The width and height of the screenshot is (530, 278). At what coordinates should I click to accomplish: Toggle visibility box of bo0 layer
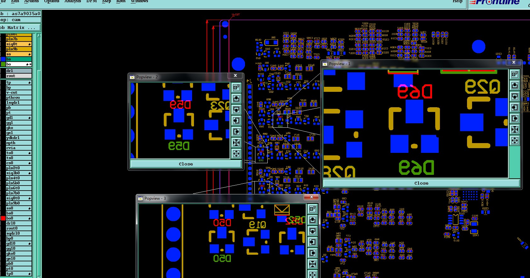click(3, 218)
